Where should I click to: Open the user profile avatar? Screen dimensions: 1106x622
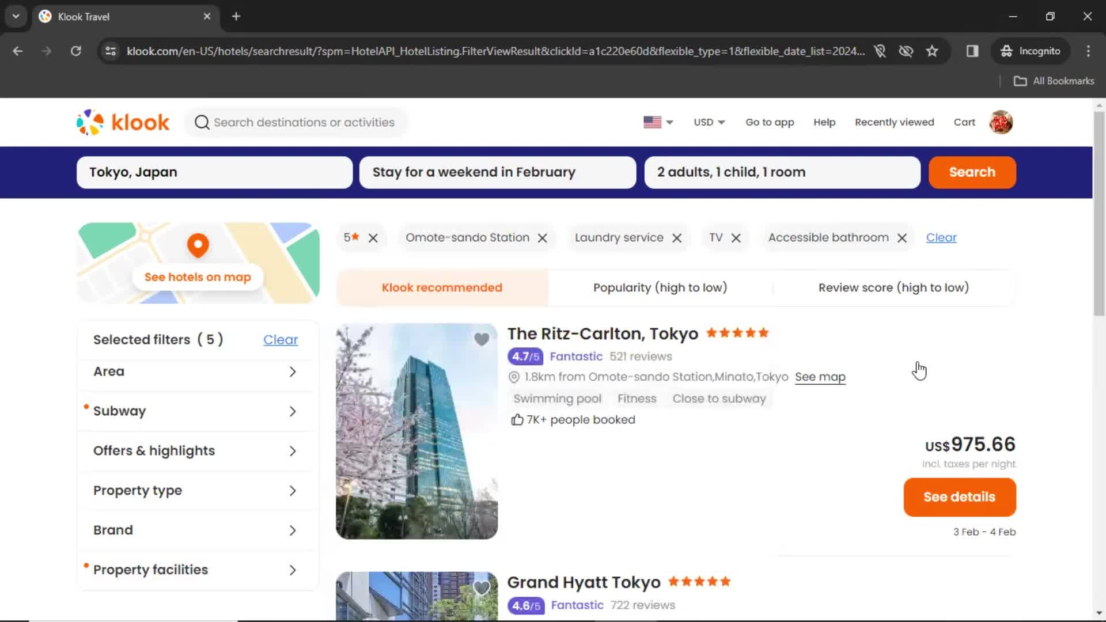point(1001,122)
